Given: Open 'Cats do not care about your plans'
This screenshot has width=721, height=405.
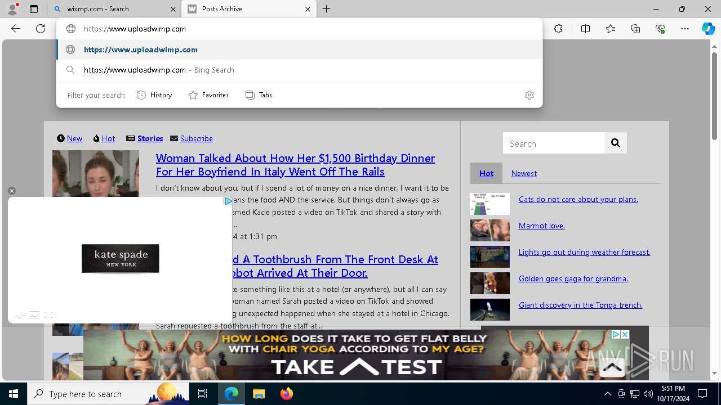Looking at the screenshot, I should click(578, 199).
